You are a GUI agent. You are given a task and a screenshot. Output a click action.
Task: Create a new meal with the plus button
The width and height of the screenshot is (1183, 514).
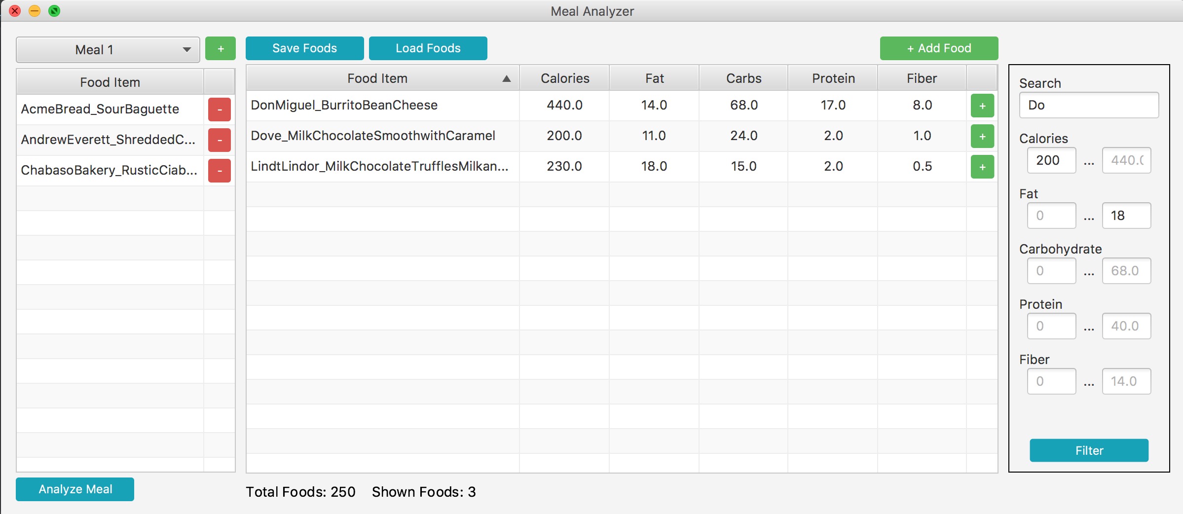(x=221, y=48)
